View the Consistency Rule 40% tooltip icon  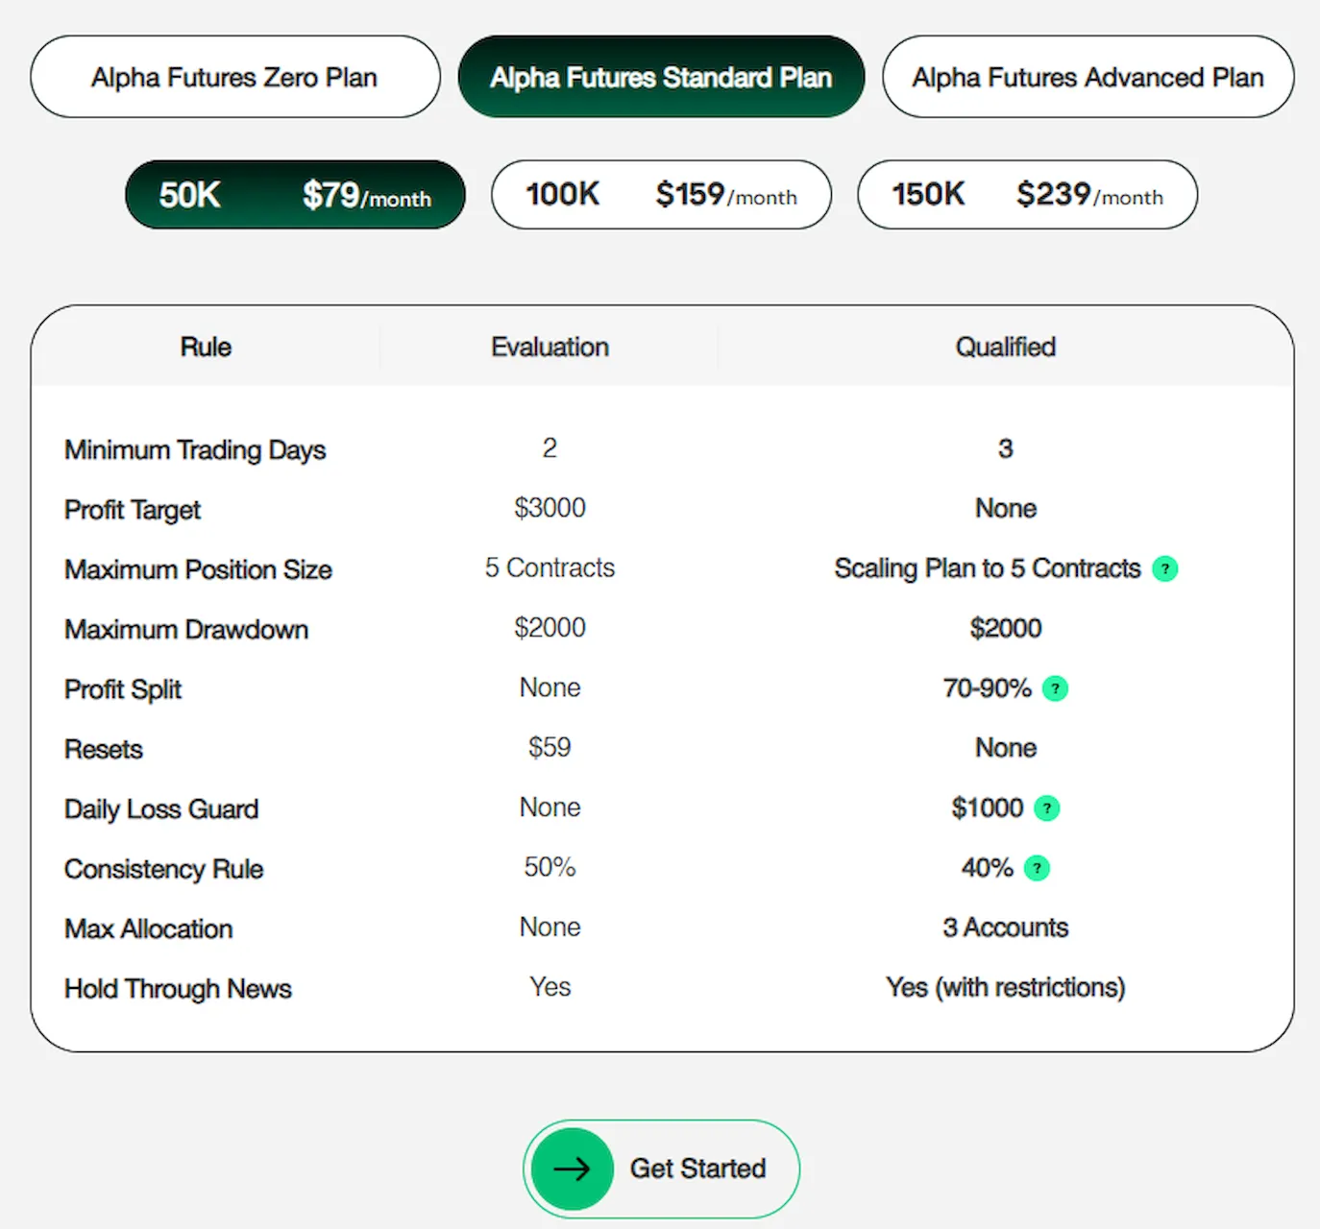(x=1037, y=868)
